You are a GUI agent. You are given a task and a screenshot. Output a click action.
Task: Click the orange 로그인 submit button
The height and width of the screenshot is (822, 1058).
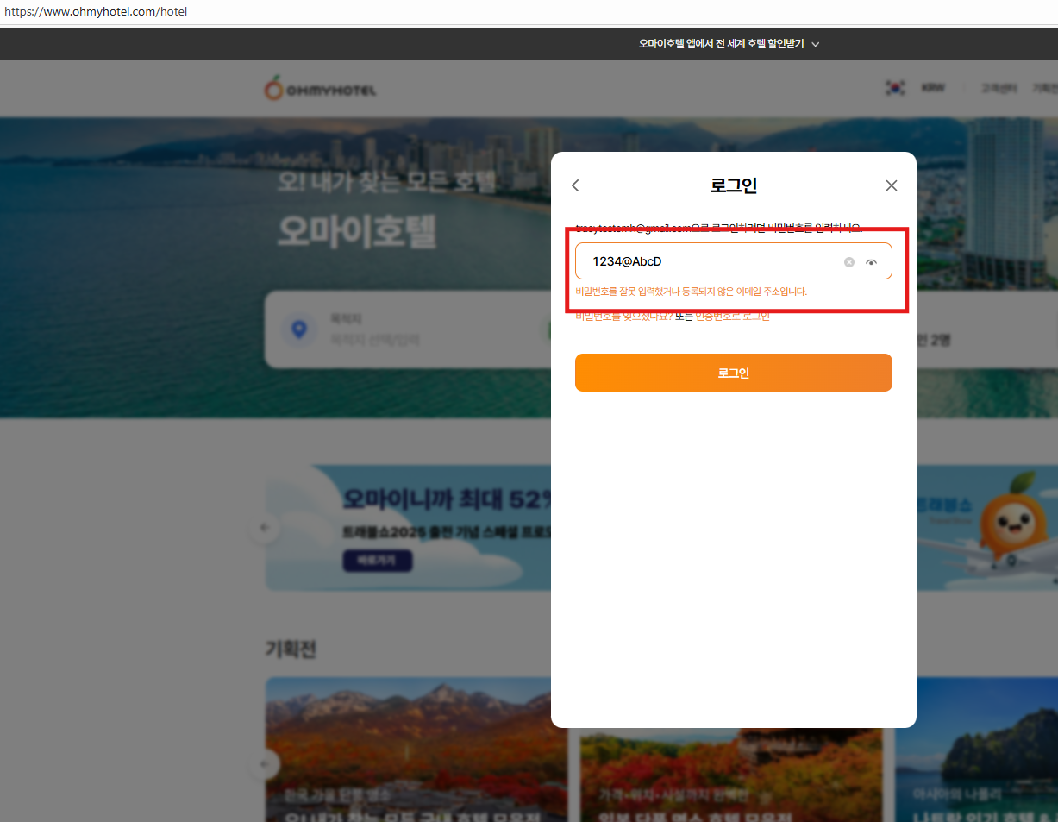point(734,373)
